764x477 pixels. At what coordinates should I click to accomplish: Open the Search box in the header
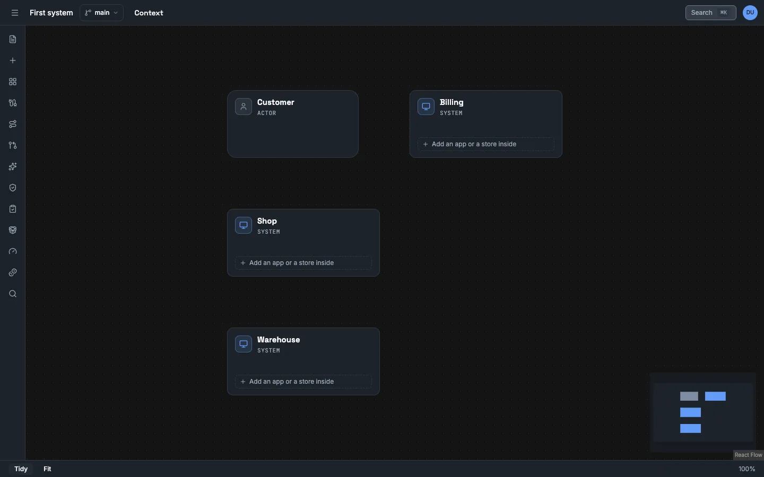(x=711, y=13)
